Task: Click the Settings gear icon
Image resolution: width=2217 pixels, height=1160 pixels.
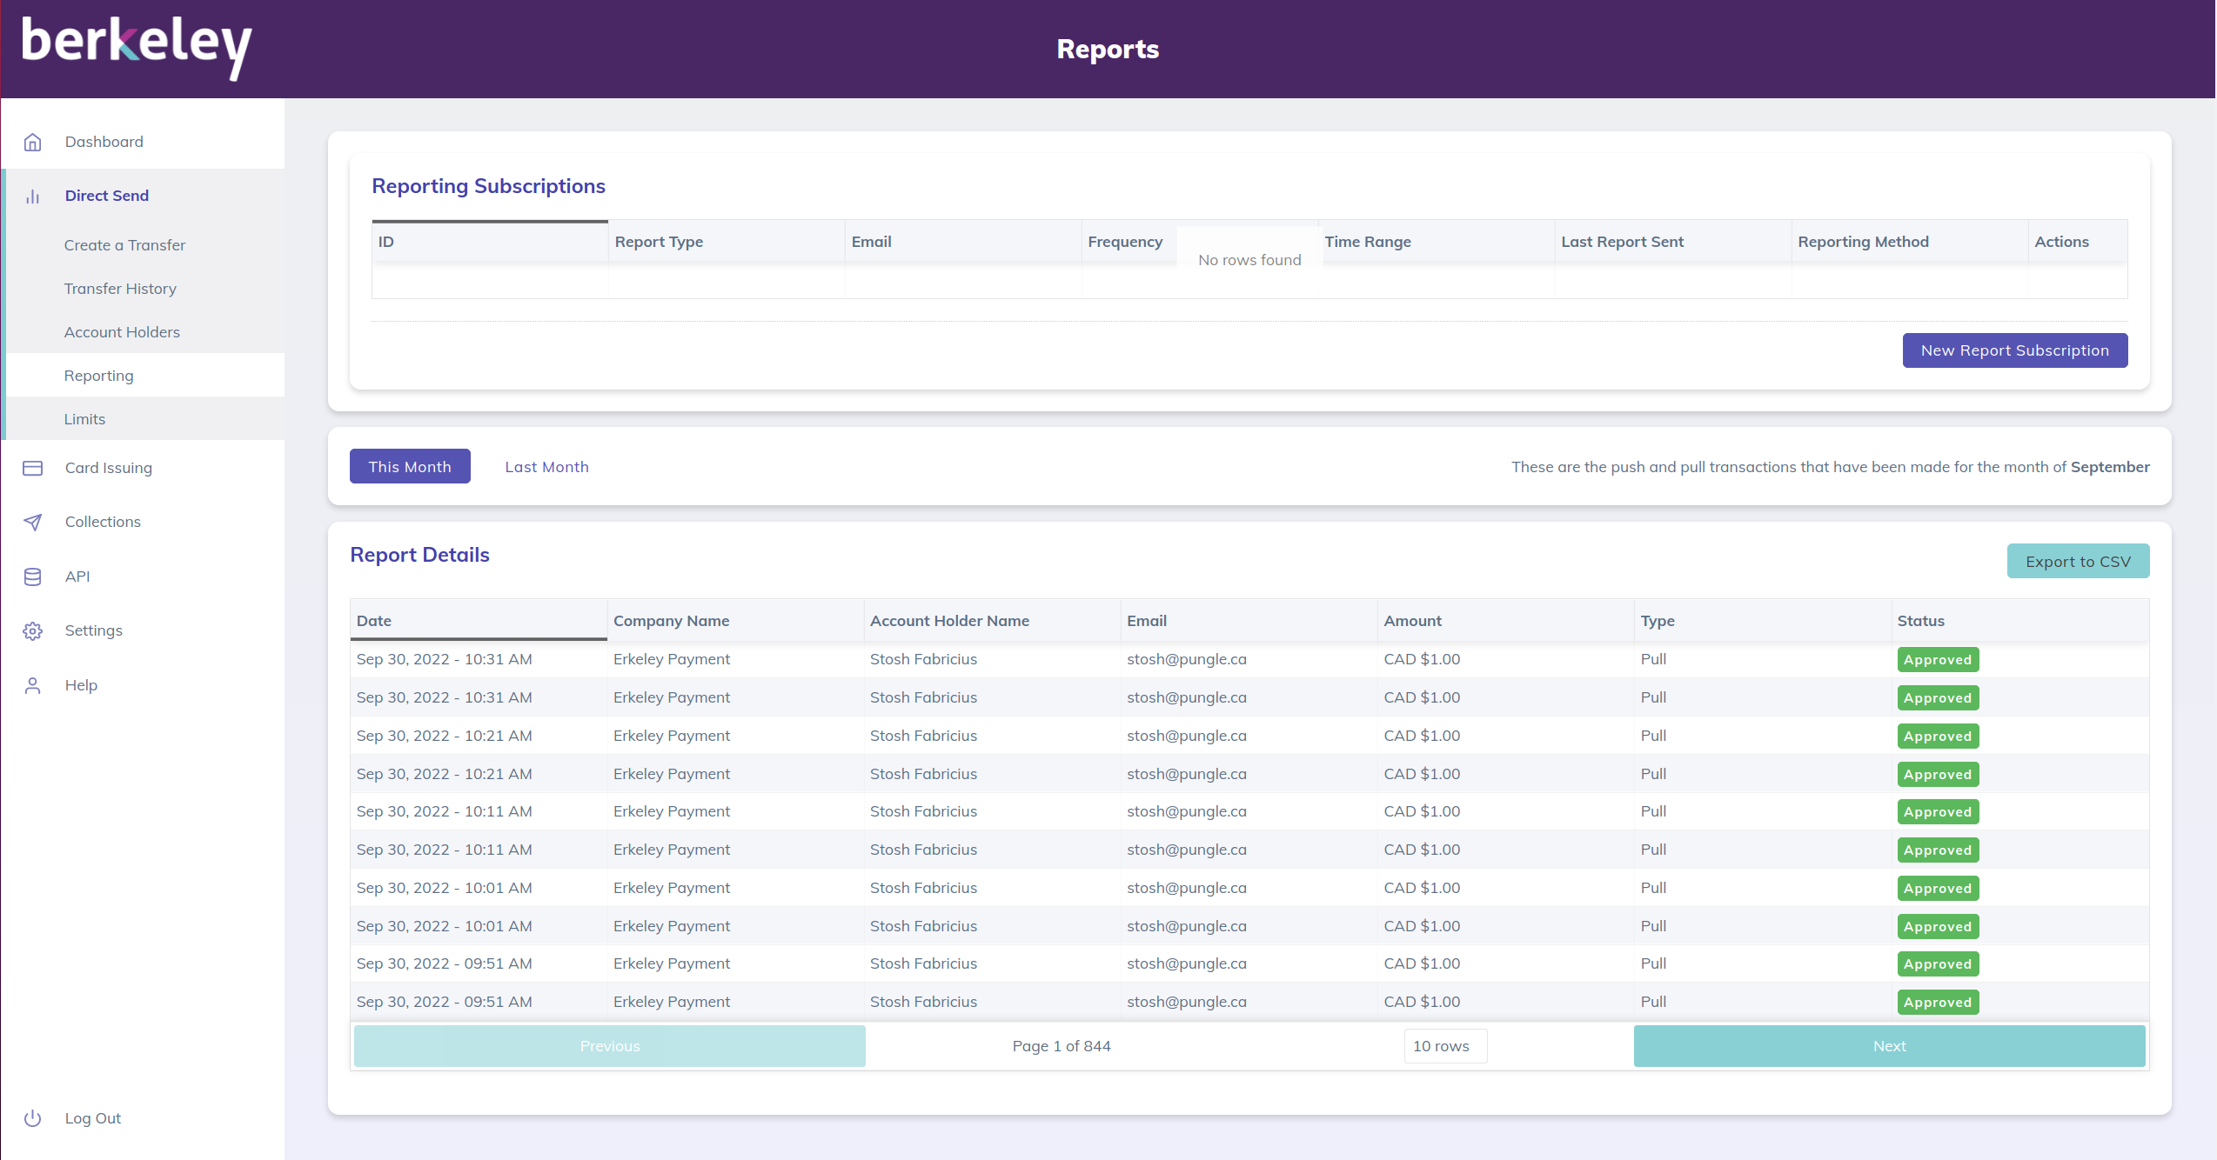Action: 32,630
